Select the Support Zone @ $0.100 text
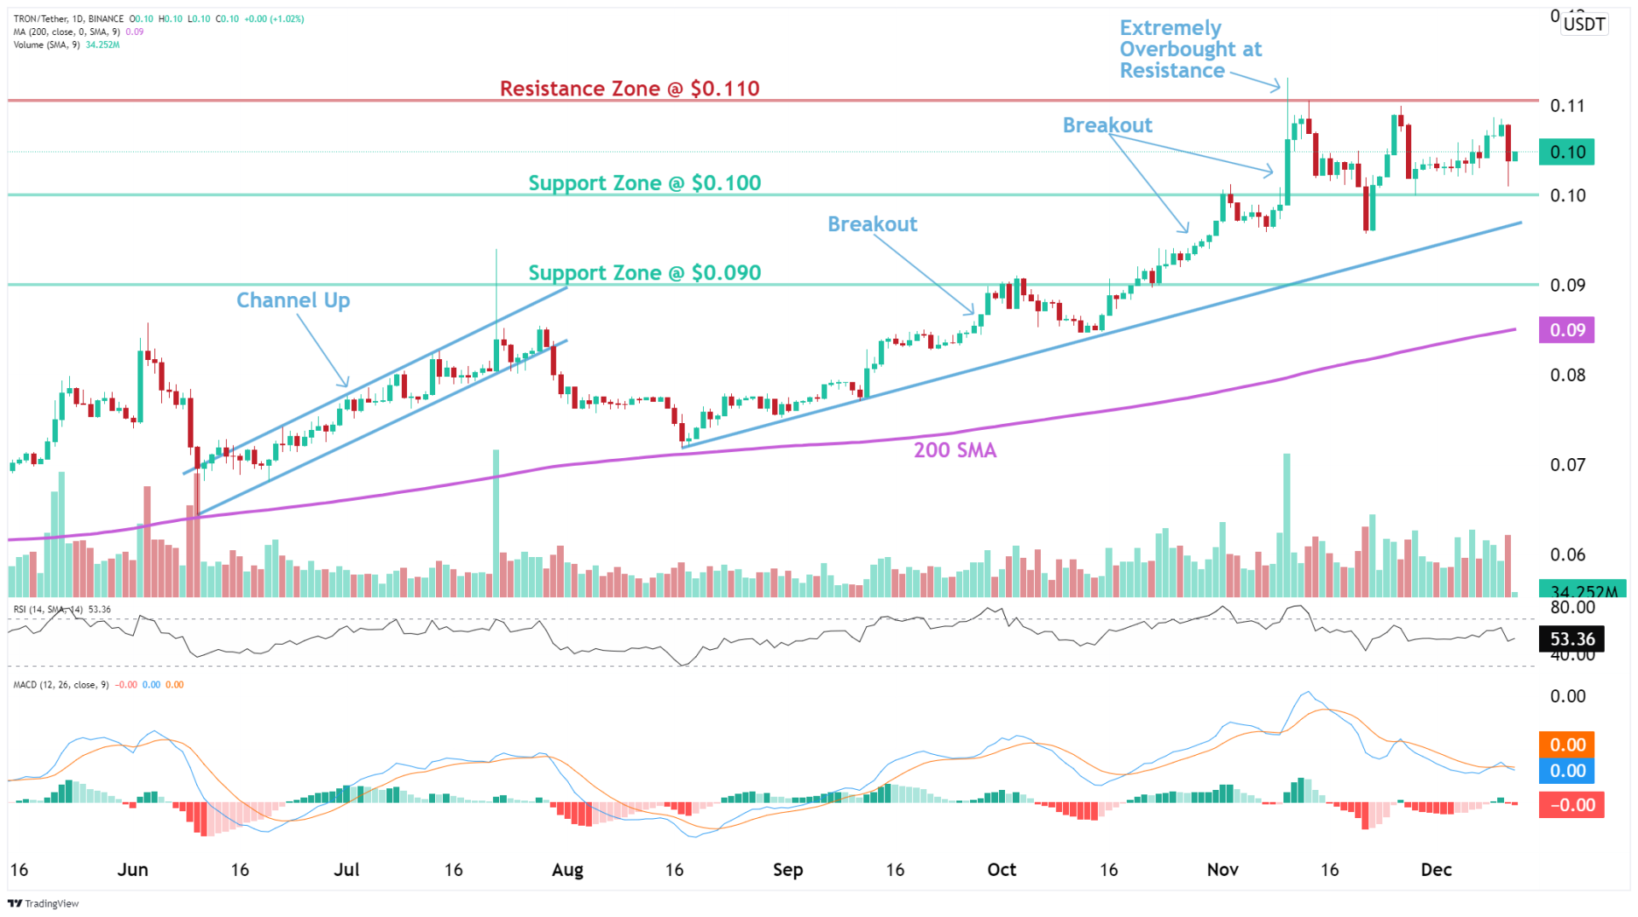This screenshot has width=1638, height=917. pyautogui.click(x=644, y=183)
